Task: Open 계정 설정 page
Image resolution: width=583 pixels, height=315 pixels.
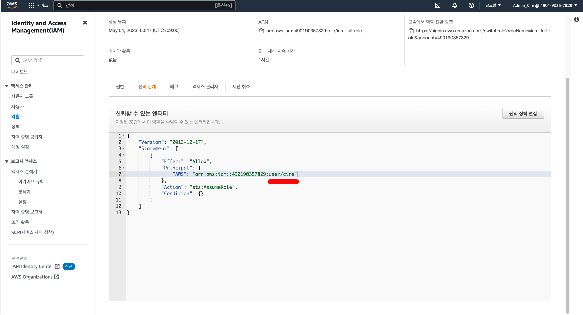Action: coord(20,147)
